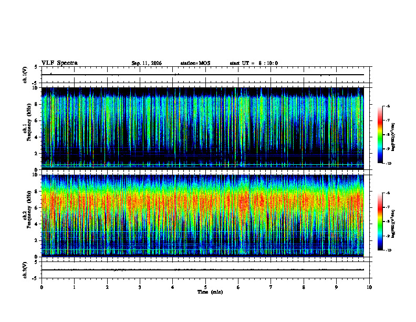
Task: Click the station=MOS label
Action: click(195, 63)
